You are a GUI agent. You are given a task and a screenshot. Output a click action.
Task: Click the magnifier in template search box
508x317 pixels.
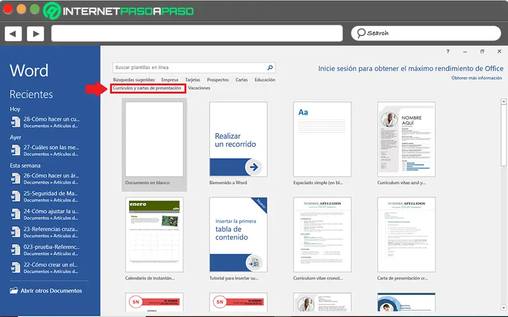[270, 67]
